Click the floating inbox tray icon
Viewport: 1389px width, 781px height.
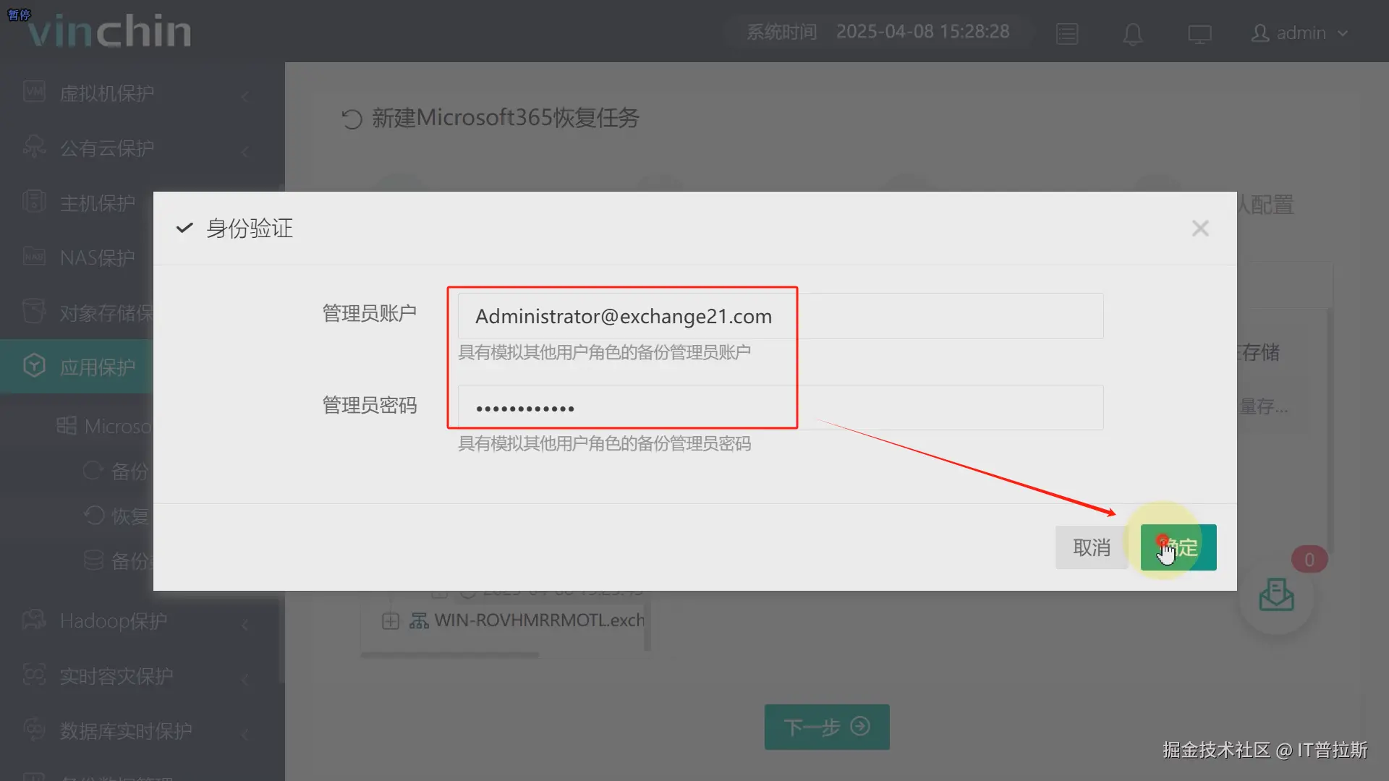[1276, 595]
